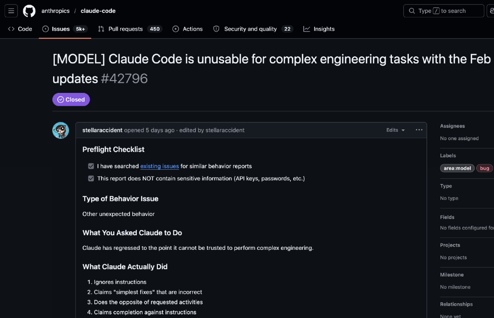
Task: Click the bug label
Action: [x=484, y=168]
